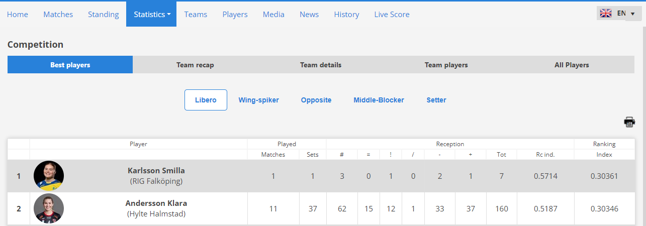This screenshot has width=646, height=226.
Task: Click the Karlsson Smilla player name
Action: (156, 171)
